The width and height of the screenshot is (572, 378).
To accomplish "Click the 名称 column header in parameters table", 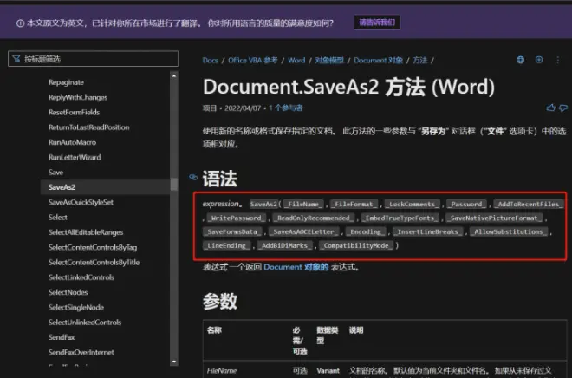I will click(214, 330).
